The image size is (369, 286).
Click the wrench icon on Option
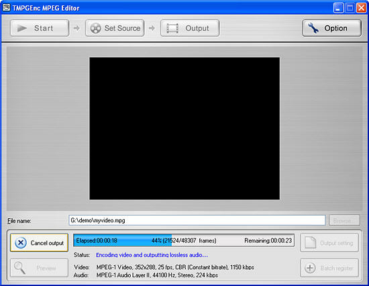point(313,28)
